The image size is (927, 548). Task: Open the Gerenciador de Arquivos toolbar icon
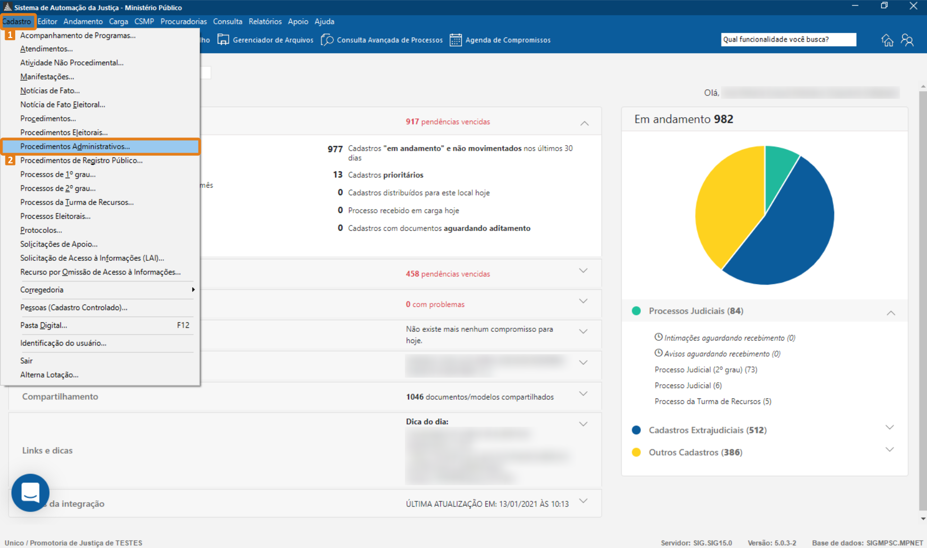[x=223, y=40]
